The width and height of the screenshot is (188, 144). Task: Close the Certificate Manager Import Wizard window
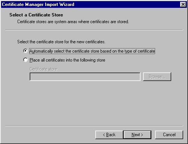183,4
